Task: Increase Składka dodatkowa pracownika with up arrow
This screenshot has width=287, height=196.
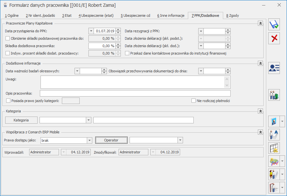Action: point(118,44)
